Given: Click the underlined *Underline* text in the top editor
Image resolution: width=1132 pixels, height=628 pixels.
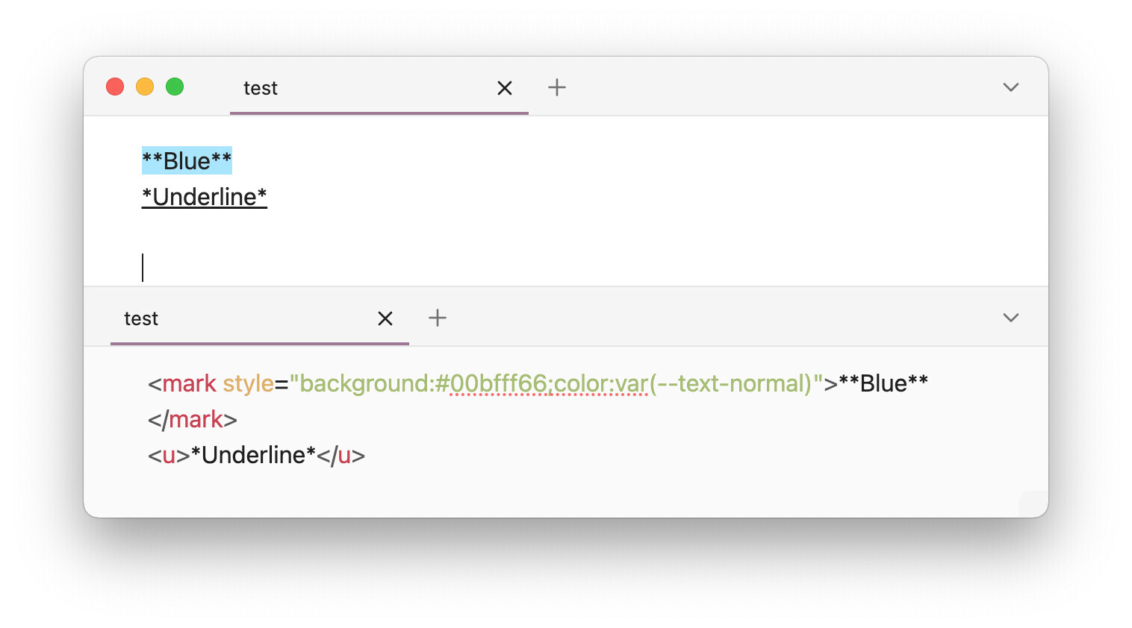Looking at the screenshot, I should tap(205, 197).
